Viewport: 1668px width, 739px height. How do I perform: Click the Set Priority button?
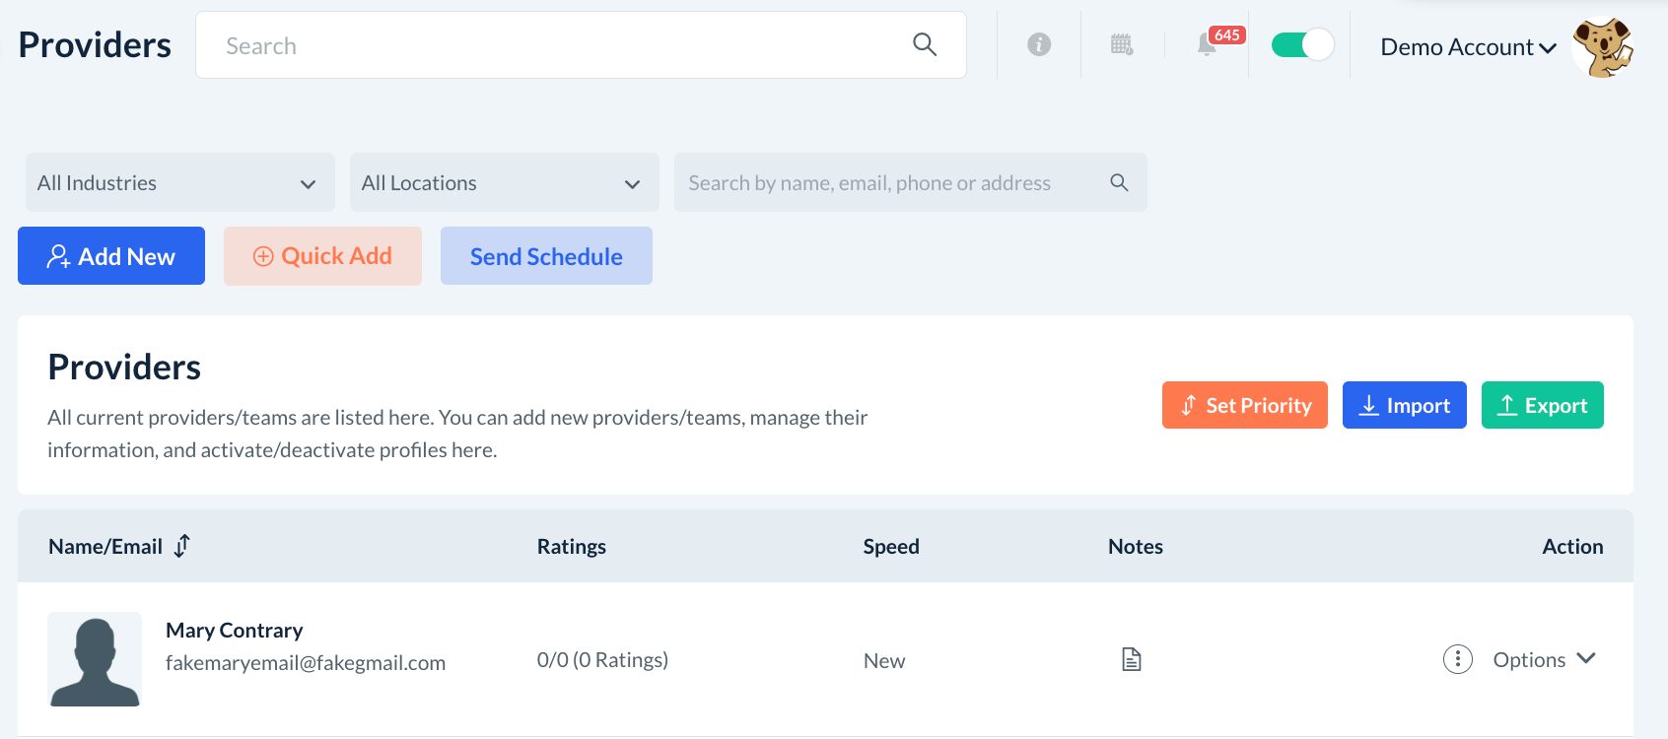pos(1245,405)
